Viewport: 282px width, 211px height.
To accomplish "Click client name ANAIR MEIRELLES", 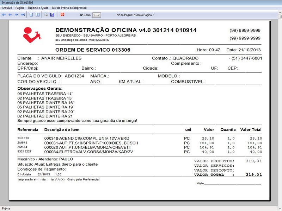I will (x=61, y=58).
